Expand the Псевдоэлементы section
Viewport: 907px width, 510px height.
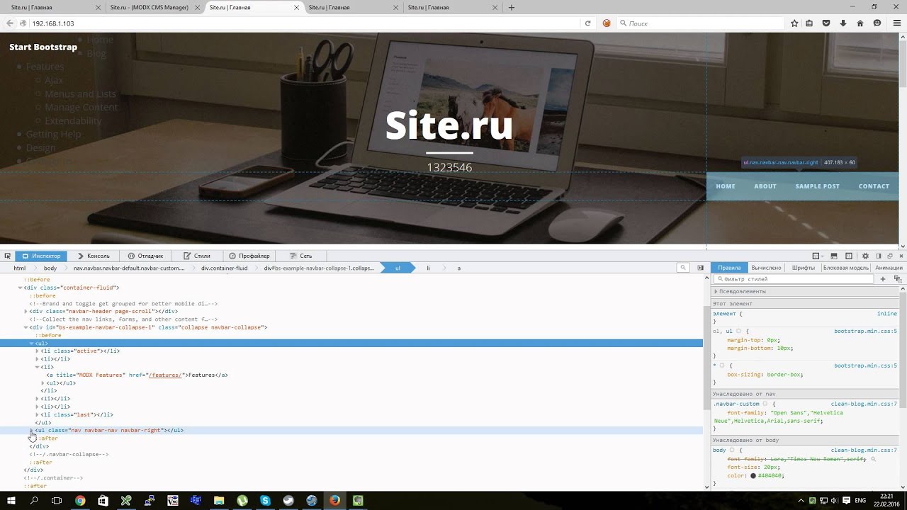[x=716, y=291]
